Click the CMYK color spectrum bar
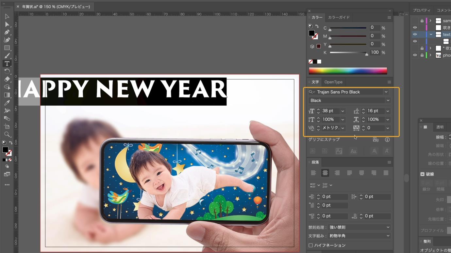 pyautogui.click(x=348, y=70)
